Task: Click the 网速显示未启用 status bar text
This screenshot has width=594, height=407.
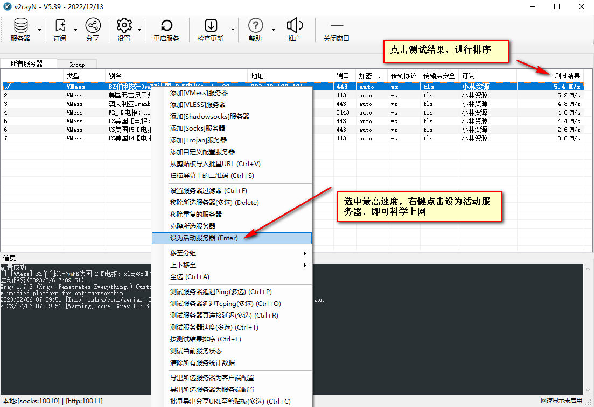Action: click(x=561, y=401)
